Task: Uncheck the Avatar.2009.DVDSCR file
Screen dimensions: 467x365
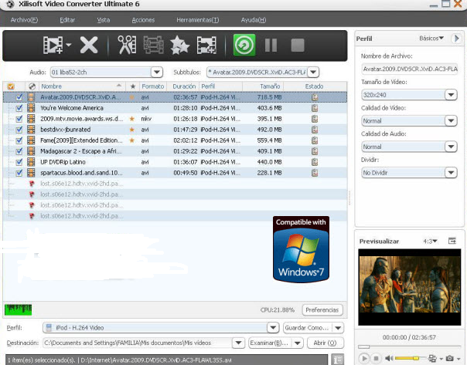Action: (x=19, y=97)
